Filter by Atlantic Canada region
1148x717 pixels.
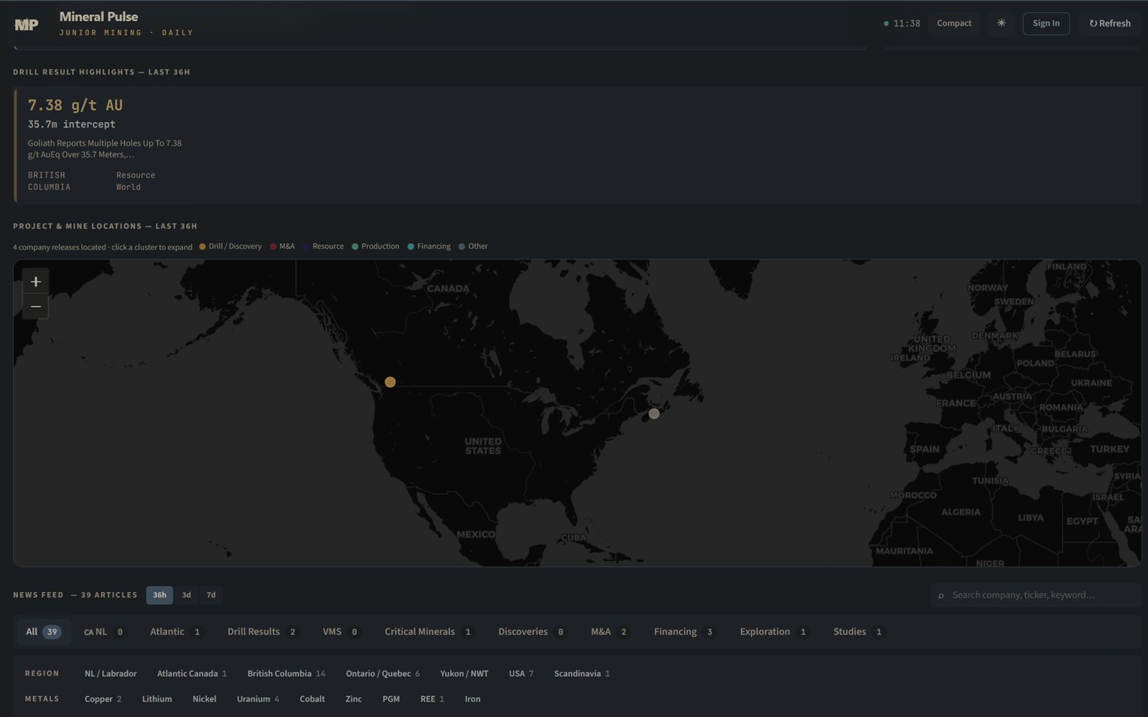point(192,674)
